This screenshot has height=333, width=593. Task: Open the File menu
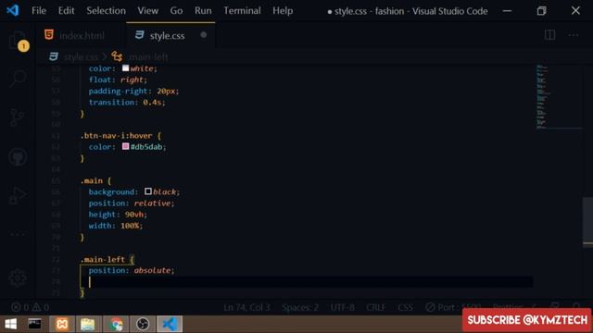39,10
